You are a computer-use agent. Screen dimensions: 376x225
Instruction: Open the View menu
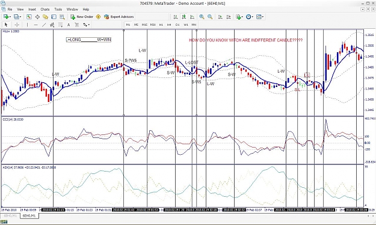[20, 10]
